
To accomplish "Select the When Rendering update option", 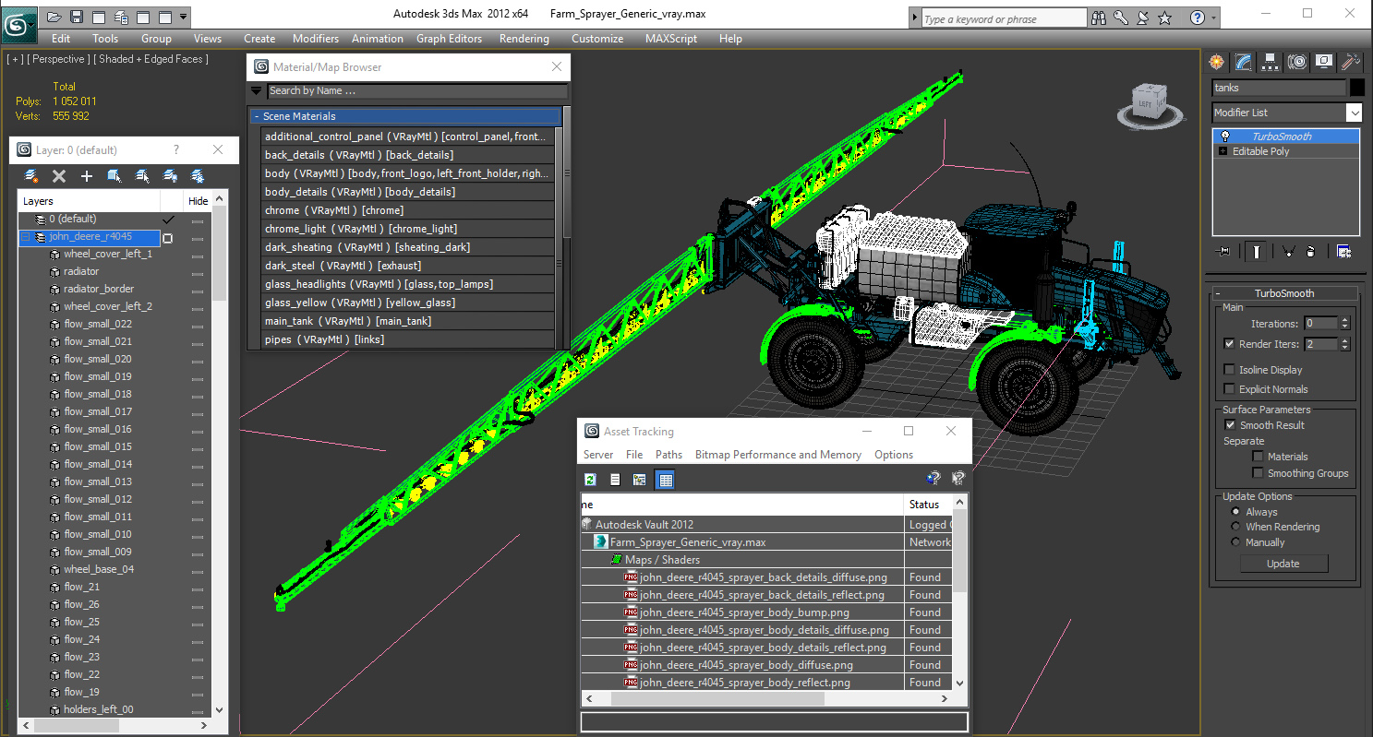I will pyautogui.click(x=1236, y=527).
